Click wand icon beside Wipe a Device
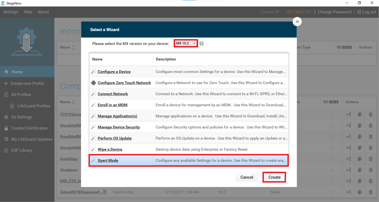 pos(93,149)
